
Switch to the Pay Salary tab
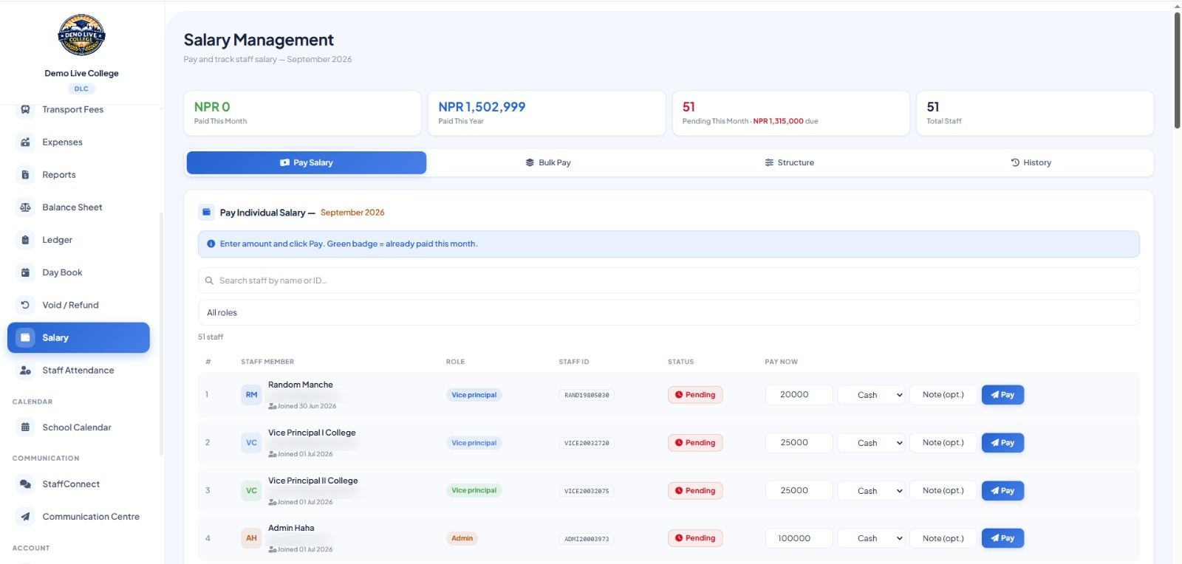pyautogui.click(x=307, y=162)
